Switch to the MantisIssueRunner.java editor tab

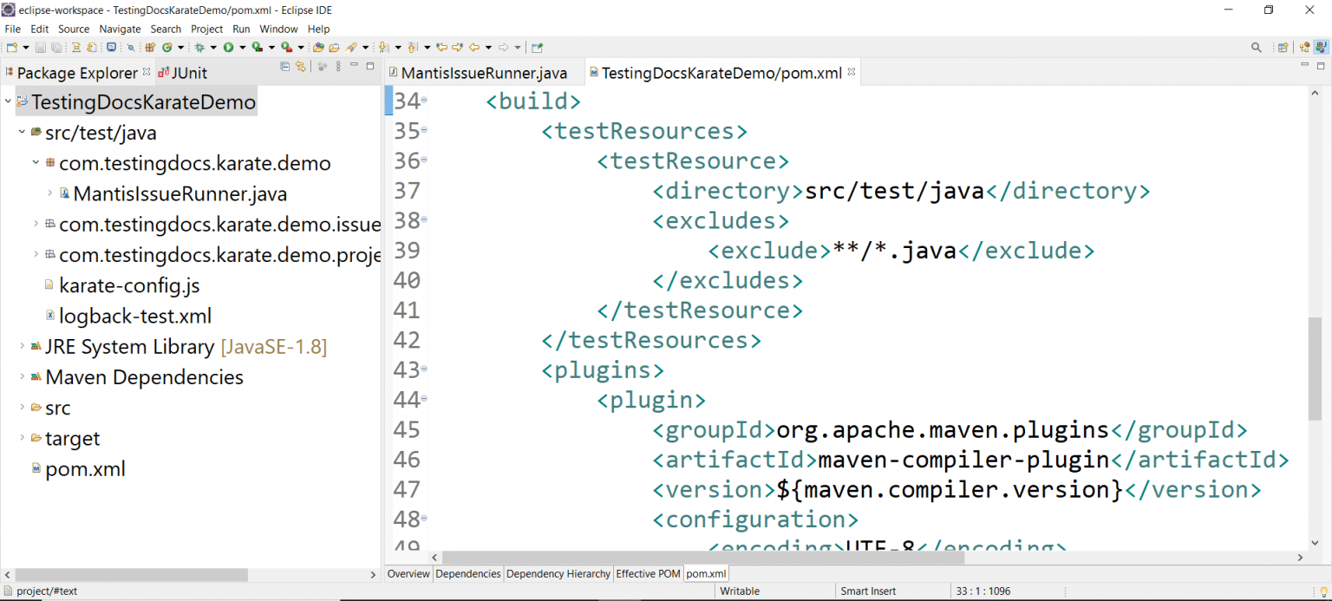point(483,73)
